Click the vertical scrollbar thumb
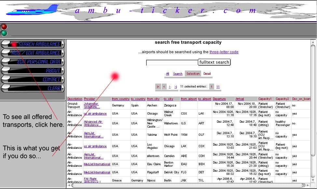The width and height of the screenshot is (317, 189). pos(313,101)
